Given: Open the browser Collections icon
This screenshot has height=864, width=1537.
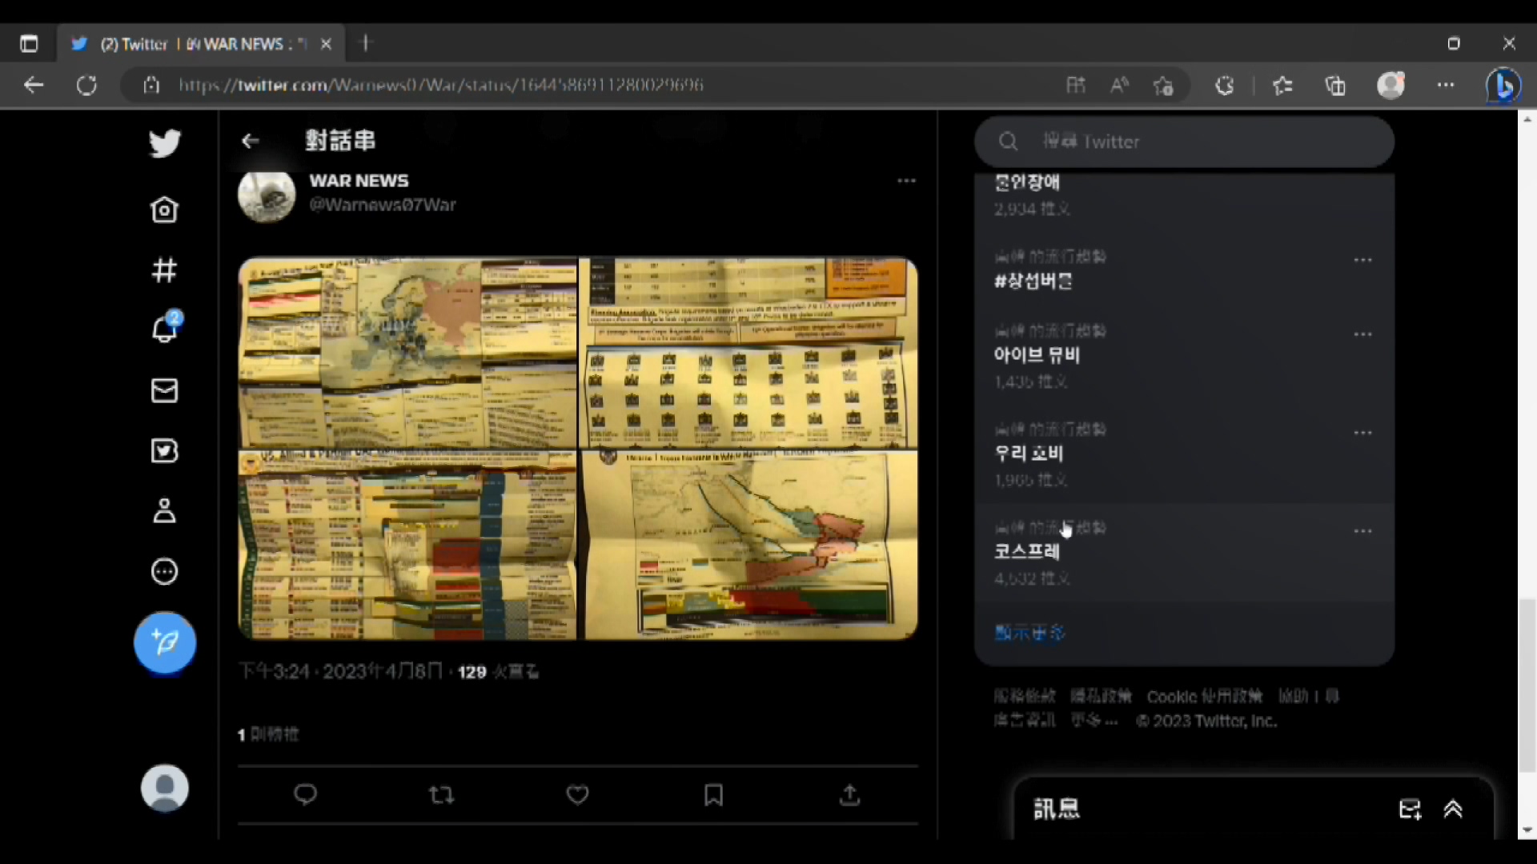Looking at the screenshot, I should (1335, 85).
